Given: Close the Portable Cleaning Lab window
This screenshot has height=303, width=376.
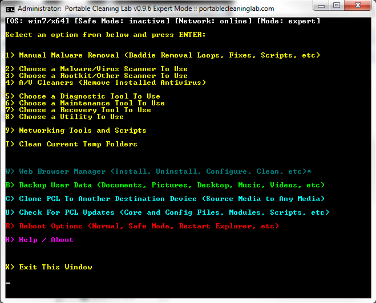Looking at the screenshot, I should coord(358,6).
